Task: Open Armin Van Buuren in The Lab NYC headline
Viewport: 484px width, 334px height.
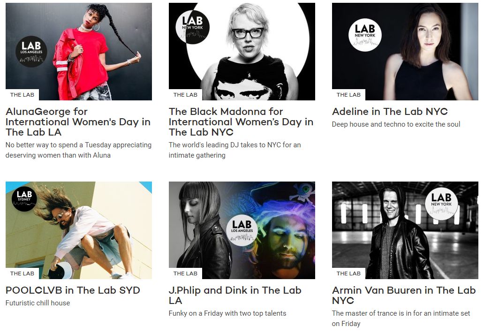Action: point(404,295)
